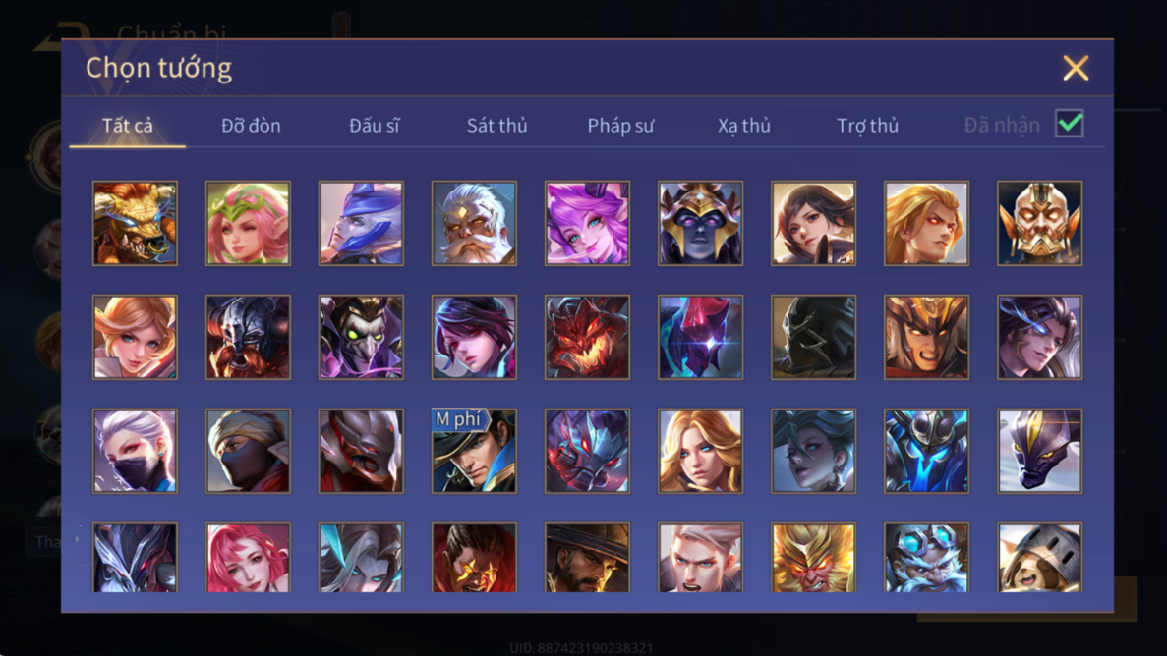Filter heroes by Pháp sư

point(620,126)
